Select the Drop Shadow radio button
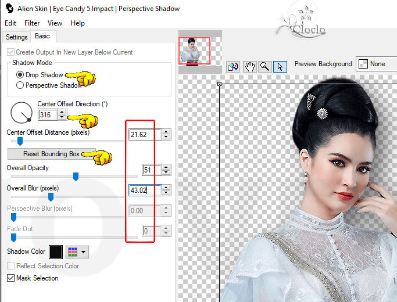This screenshot has width=397, height=302. (20, 75)
